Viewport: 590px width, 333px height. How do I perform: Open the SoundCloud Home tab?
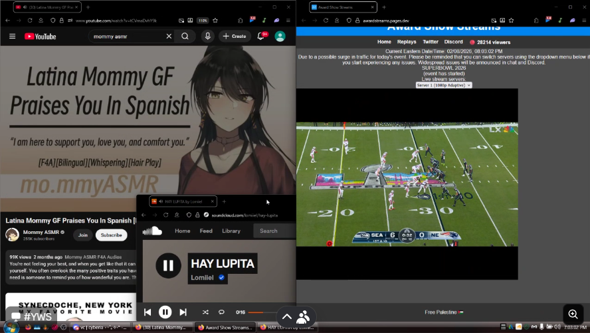pyautogui.click(x=183, y=231)
